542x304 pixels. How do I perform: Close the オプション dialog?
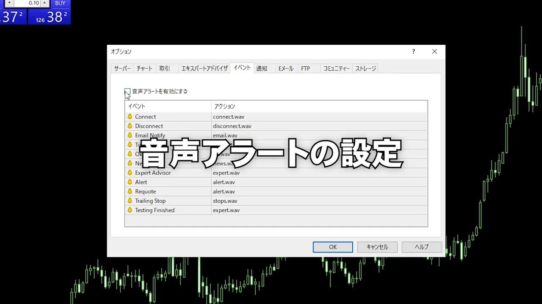tap(434, 52)
